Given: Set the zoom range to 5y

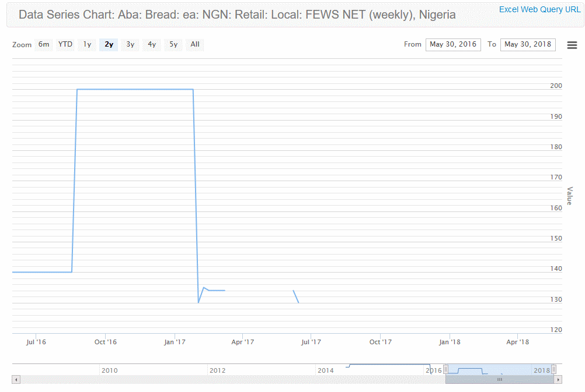Looking at the screenshot, I should (x=173, y=44).
